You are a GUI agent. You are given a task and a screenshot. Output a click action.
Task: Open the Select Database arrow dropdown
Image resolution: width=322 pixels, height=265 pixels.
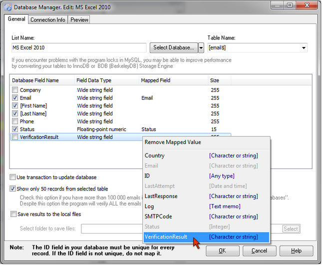tap(201, 48)
